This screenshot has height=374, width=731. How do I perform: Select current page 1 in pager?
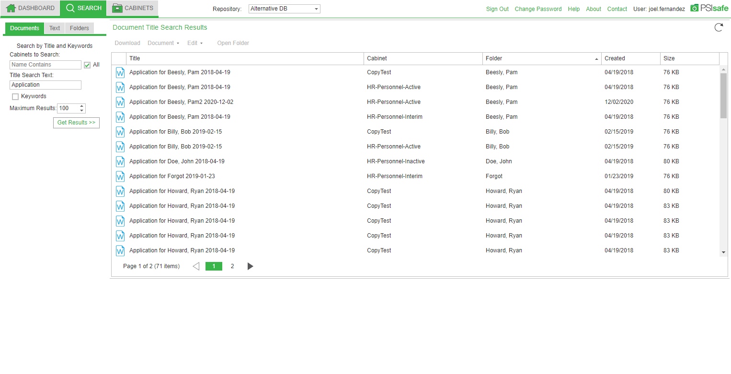tap(214, 266)
